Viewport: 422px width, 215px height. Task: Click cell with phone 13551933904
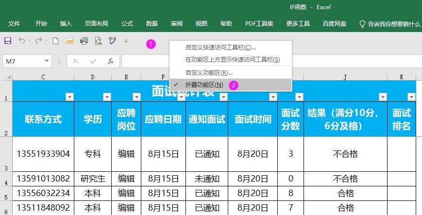coord(43,154)
